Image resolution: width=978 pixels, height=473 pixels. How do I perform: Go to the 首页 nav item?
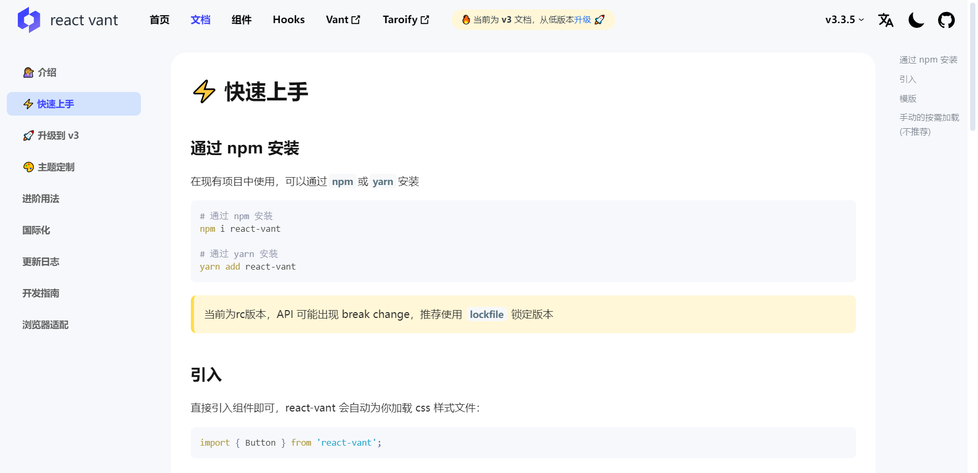(159, 19)
